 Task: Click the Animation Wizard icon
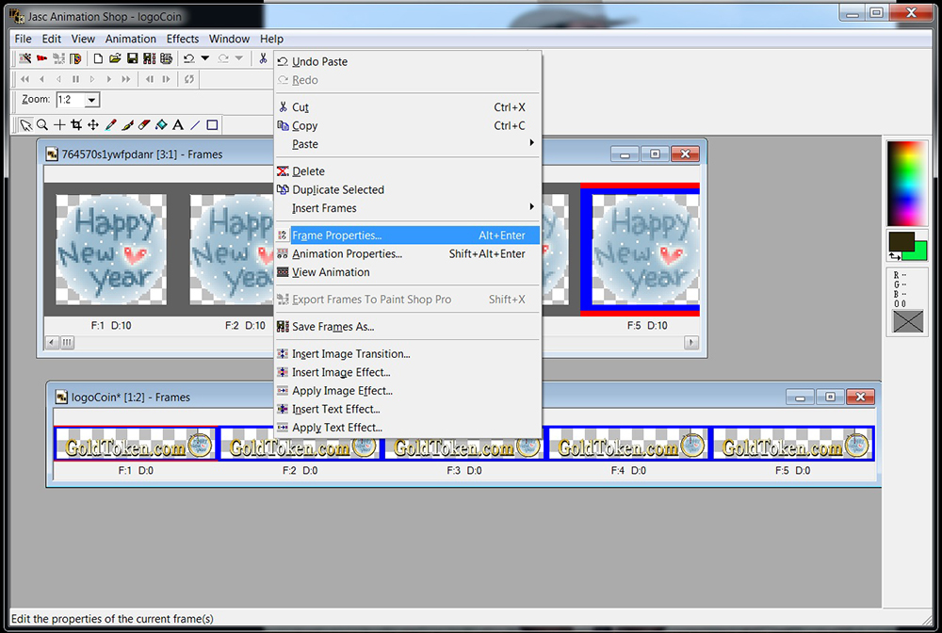click(25, 58)
